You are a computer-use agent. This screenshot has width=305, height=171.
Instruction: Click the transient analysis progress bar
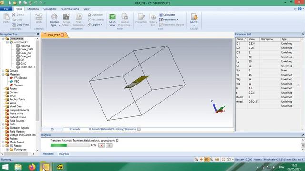point(70,145)
